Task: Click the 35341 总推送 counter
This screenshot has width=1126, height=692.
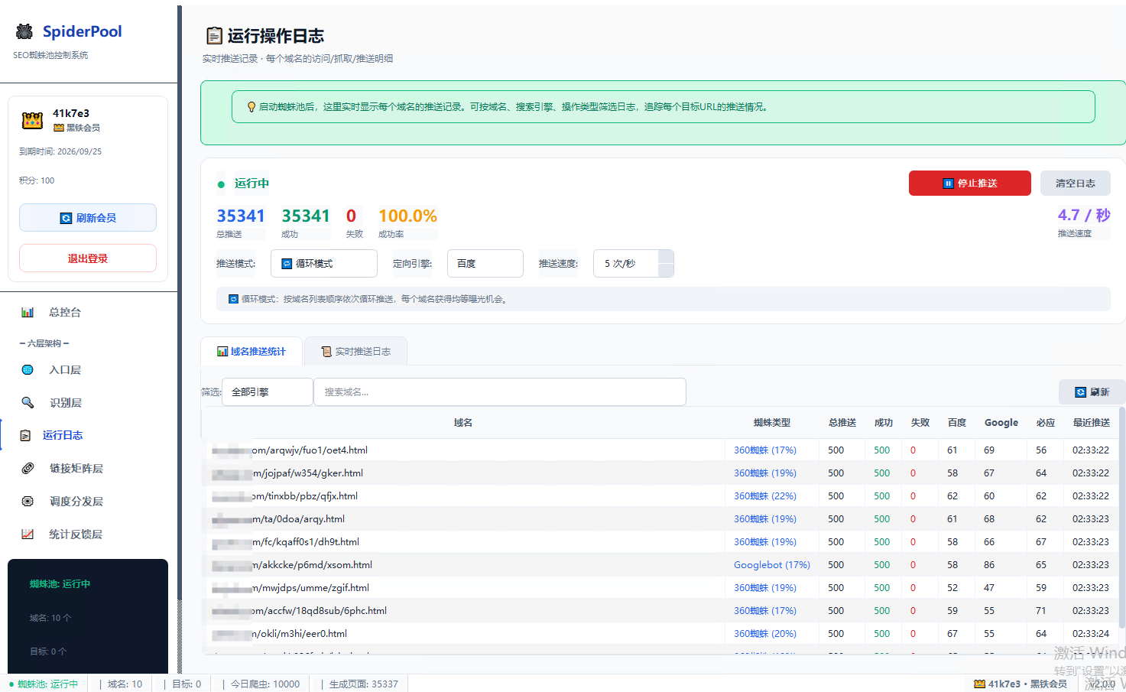Action: pos(241,216)
